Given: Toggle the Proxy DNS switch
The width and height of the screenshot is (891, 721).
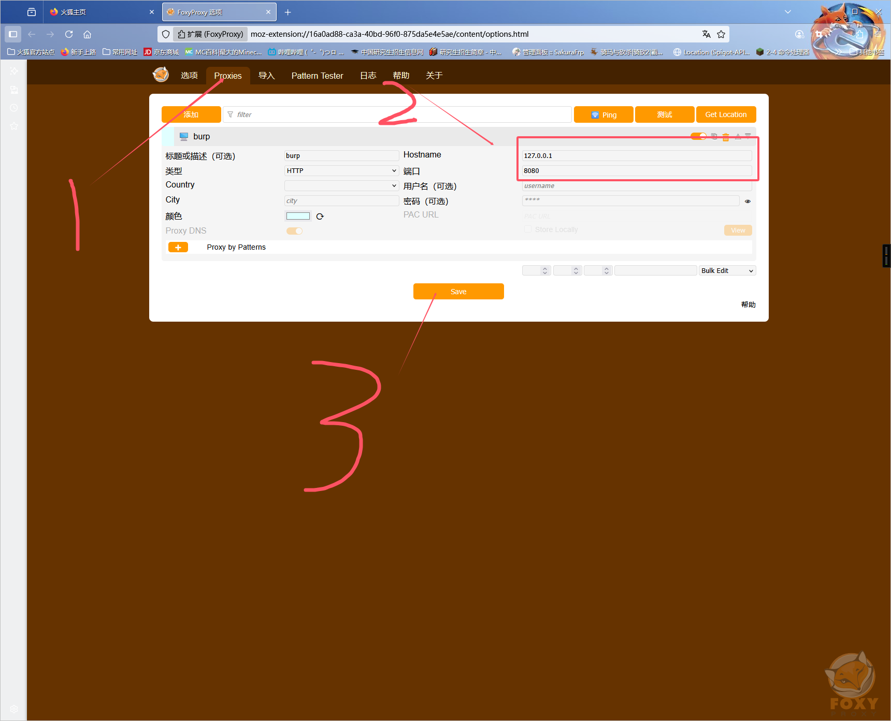Looking at the screenshot, I should [294, 231].
